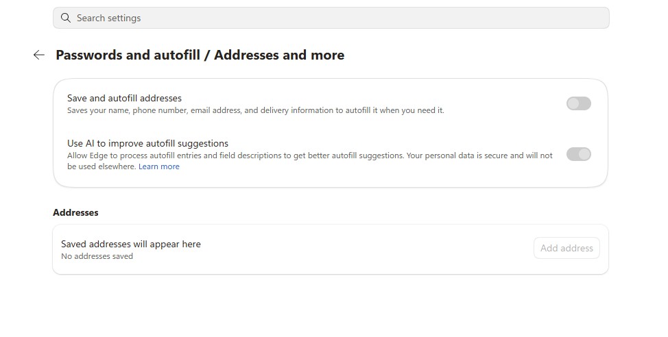Click the Addresses and more page title
The width and height of the screenshot is (668, 337).
pyautogui.click(x=279, y=55)
